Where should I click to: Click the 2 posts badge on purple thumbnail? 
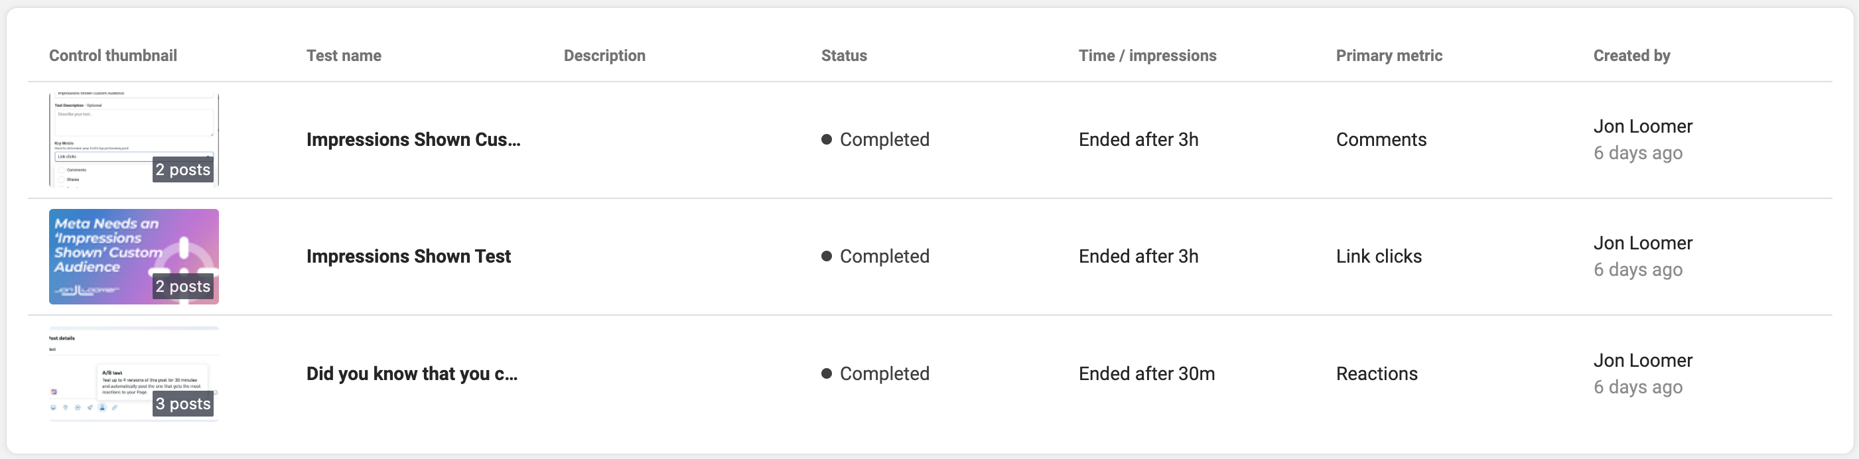coord(182,287)
